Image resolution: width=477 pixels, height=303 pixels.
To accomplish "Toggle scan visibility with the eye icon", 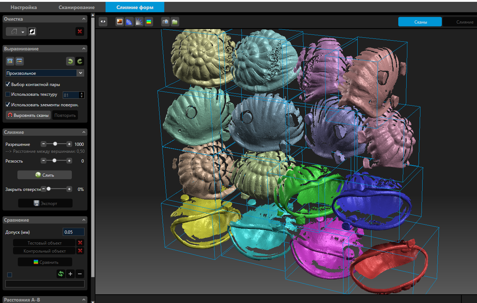I will point(103,22).
